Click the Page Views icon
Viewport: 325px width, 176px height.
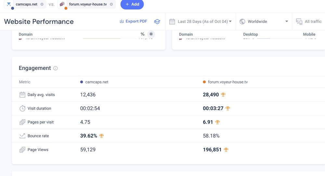(x=22, y=150)
